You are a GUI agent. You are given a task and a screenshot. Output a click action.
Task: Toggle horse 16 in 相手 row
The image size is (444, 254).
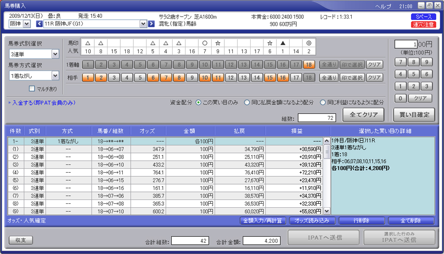point(283,78)
